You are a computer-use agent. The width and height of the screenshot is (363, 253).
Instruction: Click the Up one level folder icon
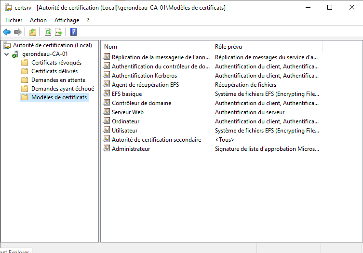coord(32,32)
